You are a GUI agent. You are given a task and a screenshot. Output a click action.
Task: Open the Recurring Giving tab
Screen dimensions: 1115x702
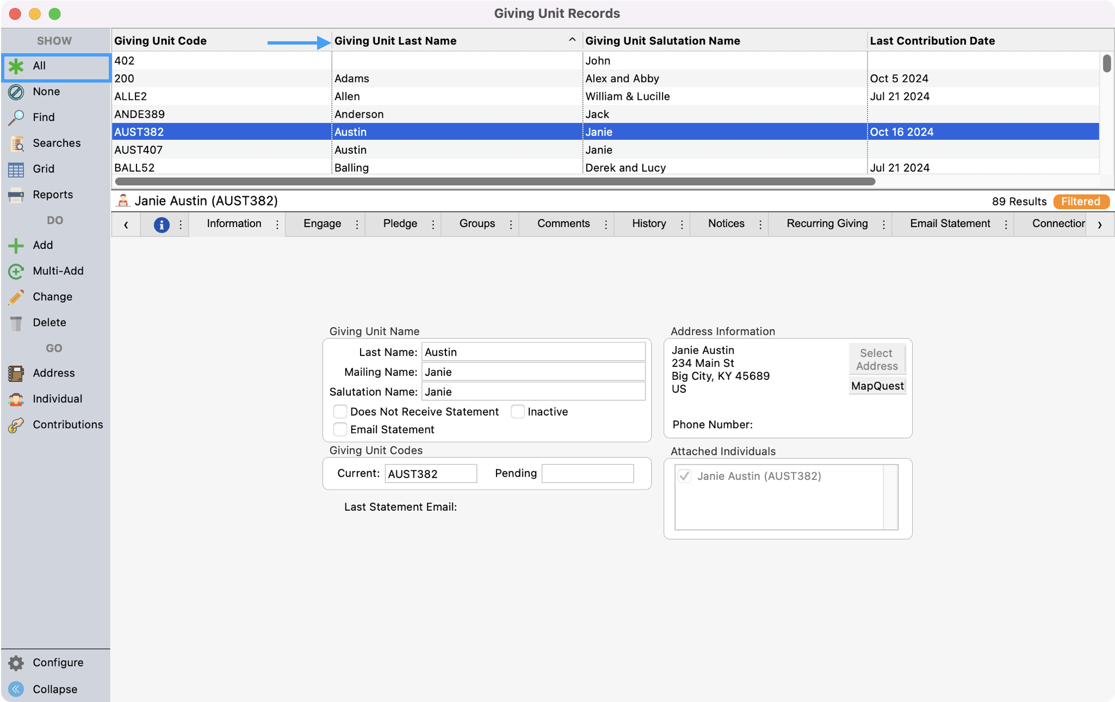[827, 224]
